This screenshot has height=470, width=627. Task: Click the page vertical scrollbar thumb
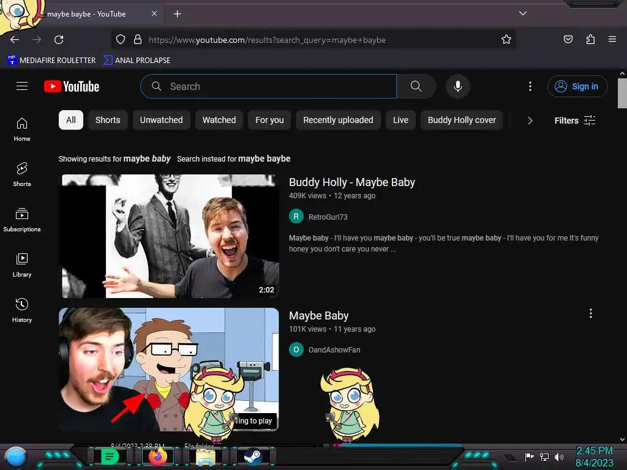pyautogui.click(x=622, y=93)
